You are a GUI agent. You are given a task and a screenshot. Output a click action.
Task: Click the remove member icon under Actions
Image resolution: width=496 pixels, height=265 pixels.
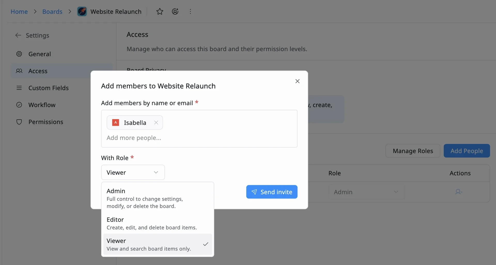tap(459, 192)
